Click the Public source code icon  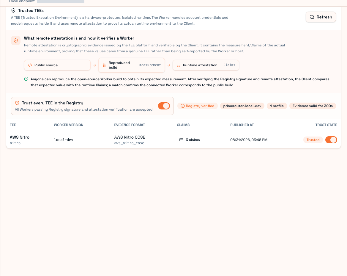[30, 65]
